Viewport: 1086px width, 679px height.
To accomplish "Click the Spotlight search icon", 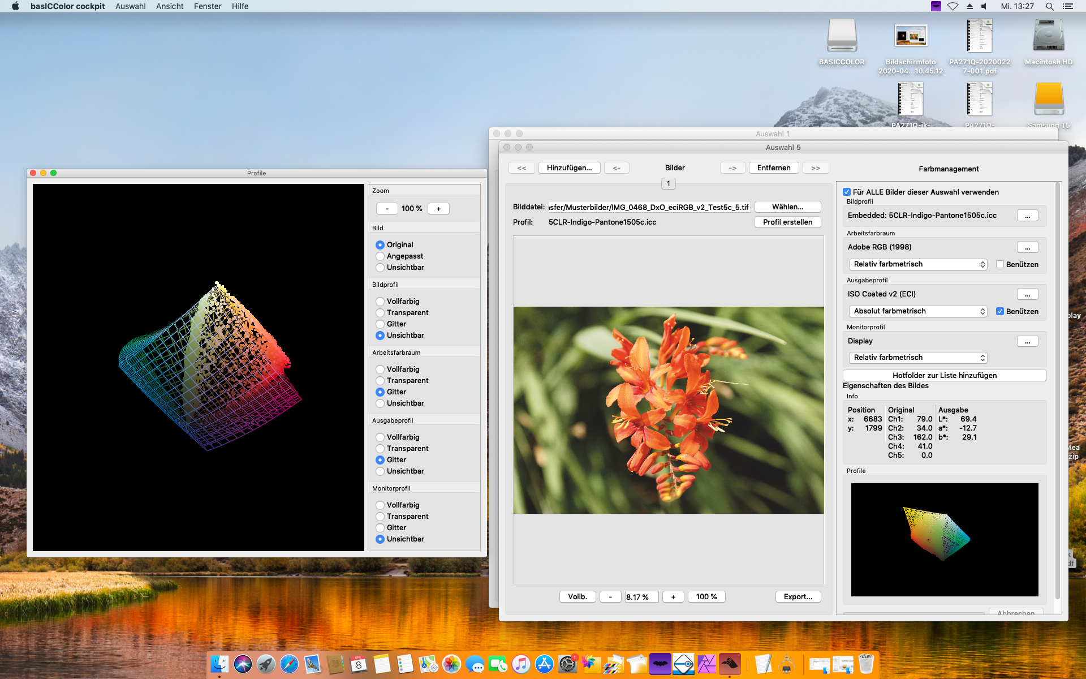I will coord(1049,6).
